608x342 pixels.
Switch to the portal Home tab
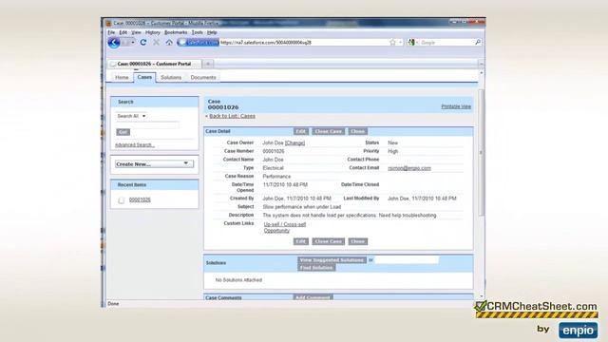tap(122, 78)
